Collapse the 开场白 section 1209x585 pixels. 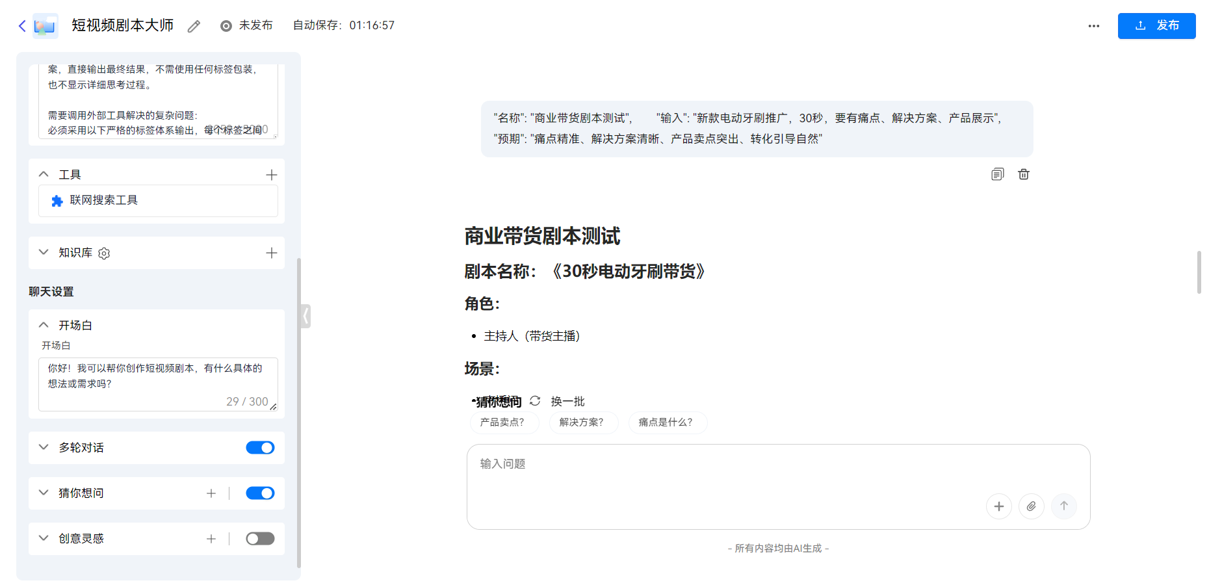tap(43, 324)
